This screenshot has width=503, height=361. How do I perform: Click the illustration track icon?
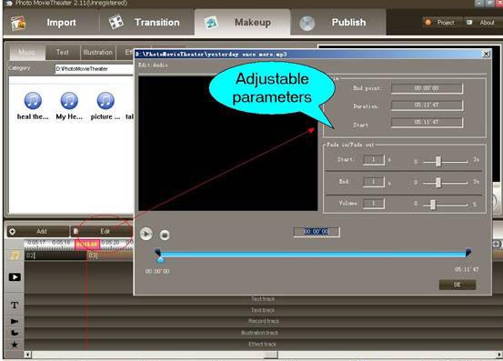[x=15, y=333]
